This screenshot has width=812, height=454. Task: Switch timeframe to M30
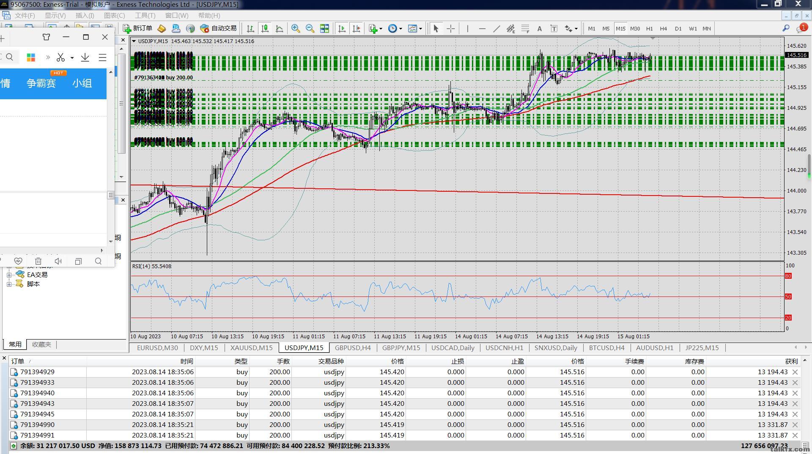[635, 28]
